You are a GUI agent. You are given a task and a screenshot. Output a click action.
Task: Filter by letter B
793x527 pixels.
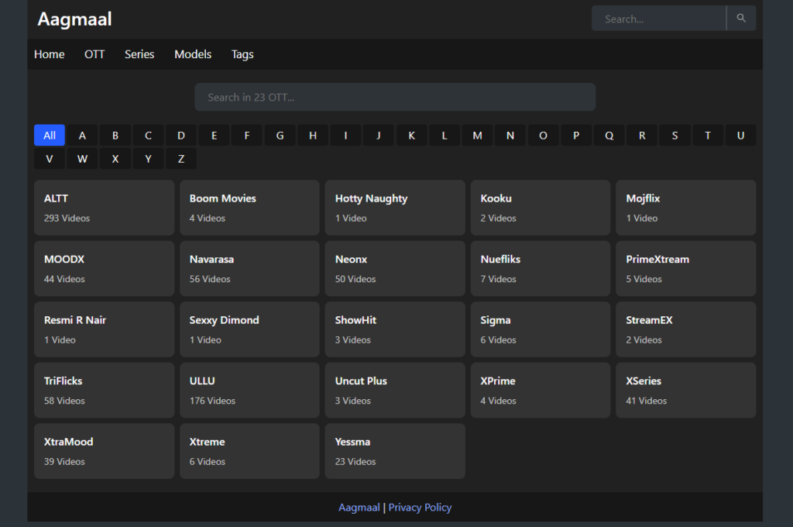click(x=115, y=135)
